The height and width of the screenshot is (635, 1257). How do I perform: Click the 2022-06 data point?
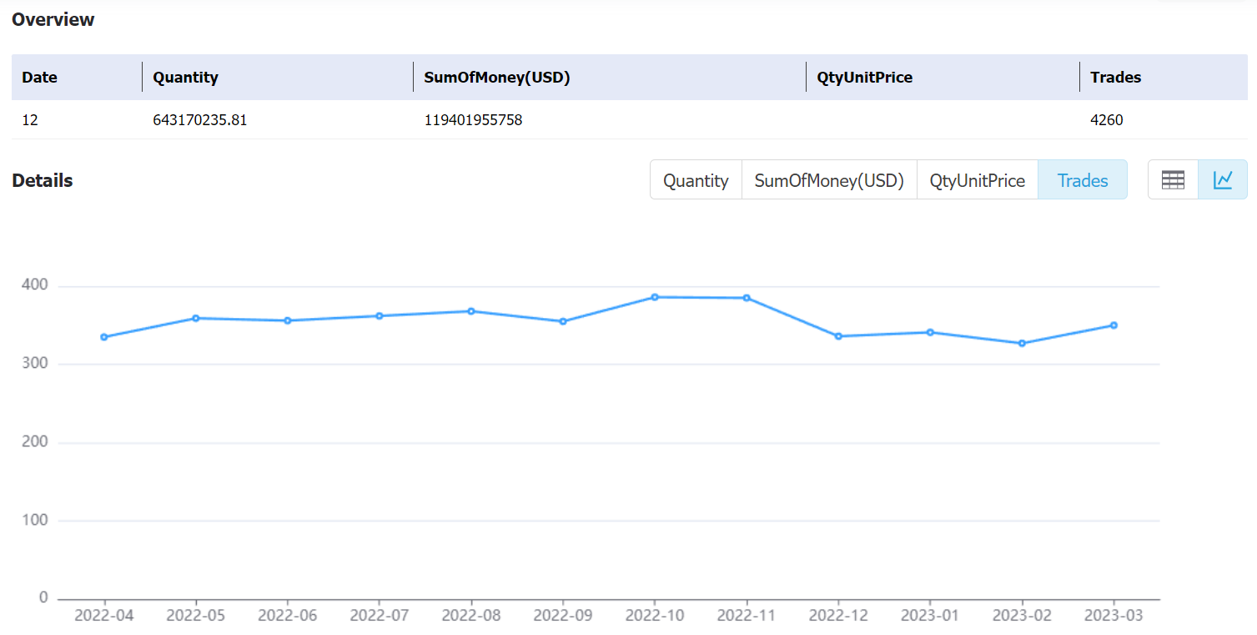(288, 320)
